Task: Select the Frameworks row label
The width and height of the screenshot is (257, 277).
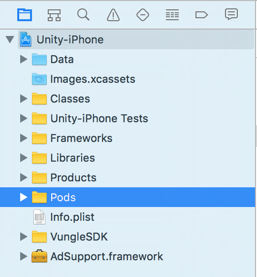Action: [81, 138]
